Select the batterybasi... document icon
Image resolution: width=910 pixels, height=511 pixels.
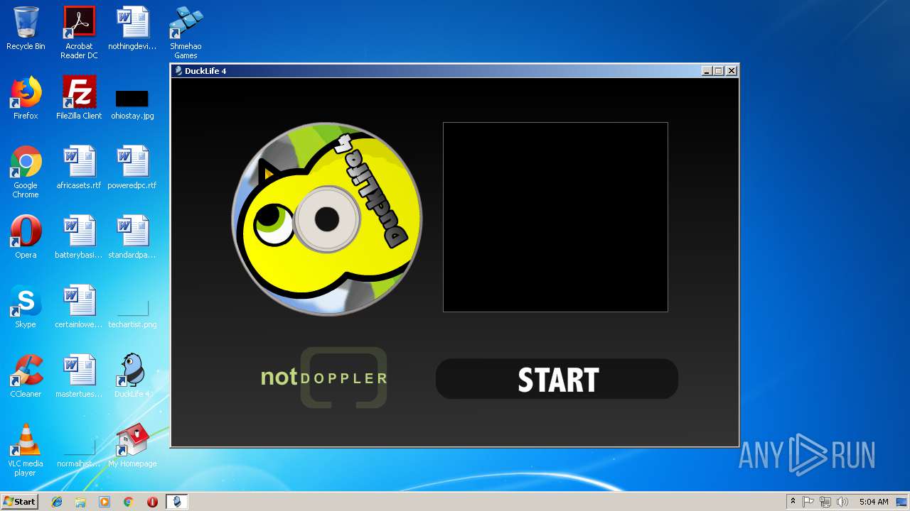click(79, 237)
